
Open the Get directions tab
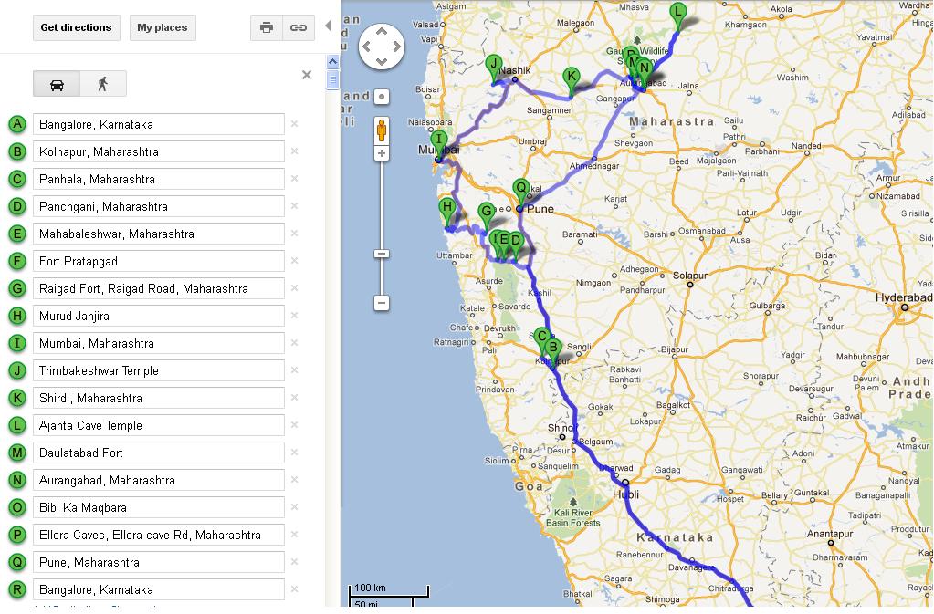pyautogui.click(x=76, y=27)
